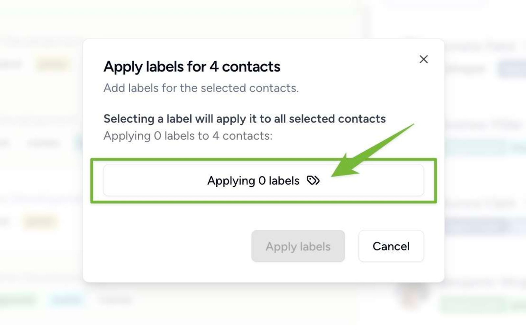Viewport: 526px width, 330px height.
Task: Click the blurred blue label chip at bottom left
Action: [67, 299]
